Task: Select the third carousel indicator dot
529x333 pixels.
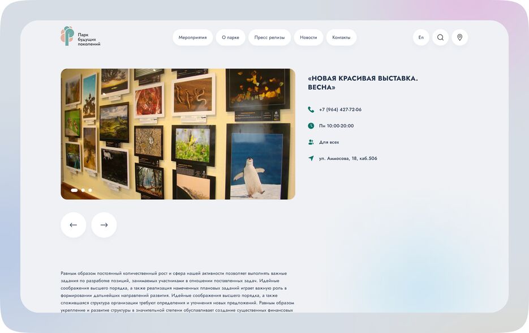Action: pos(90,190)
